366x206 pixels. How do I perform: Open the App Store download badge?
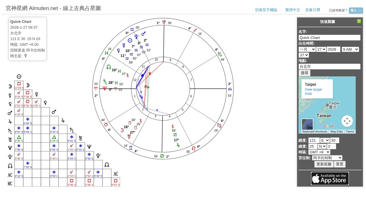[x=330, y=178]
